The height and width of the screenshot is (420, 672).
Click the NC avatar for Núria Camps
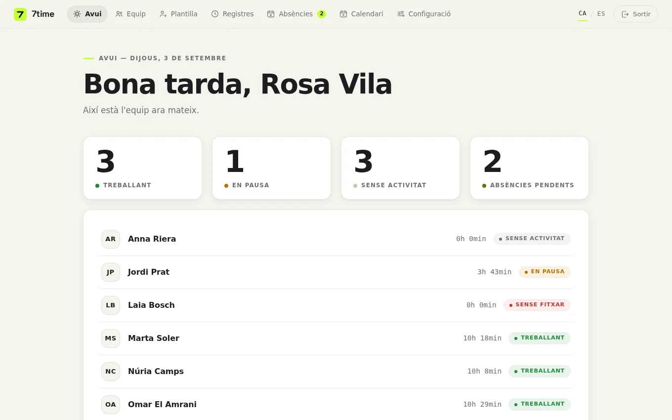[x=111, y=372]
